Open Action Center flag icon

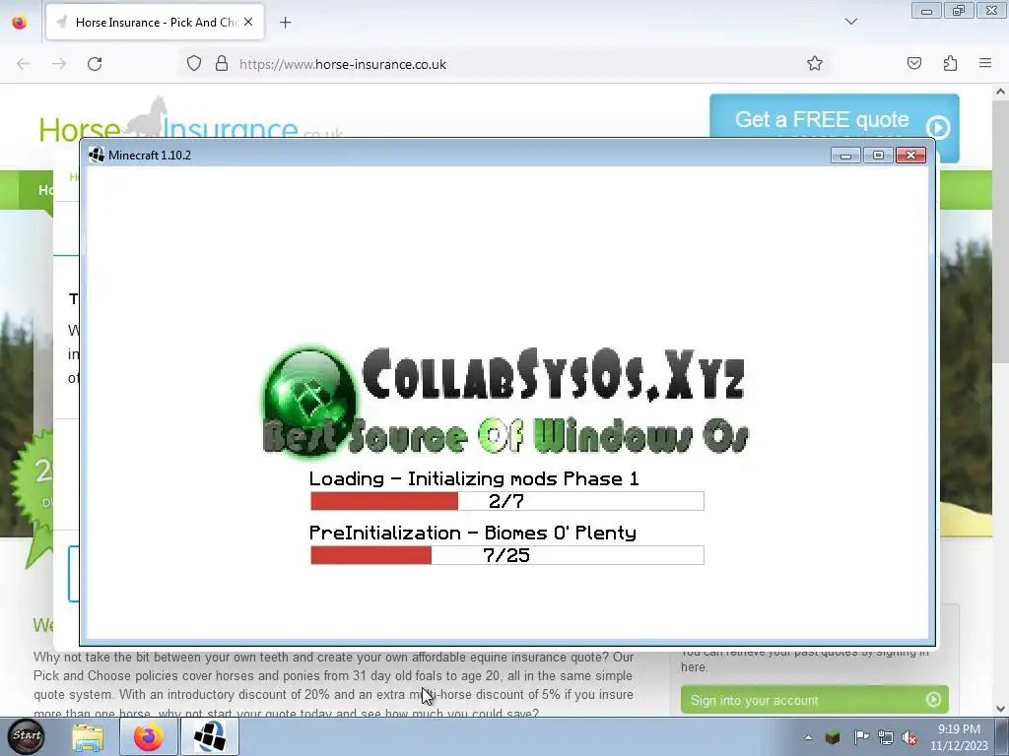click(x=861, y=737)
